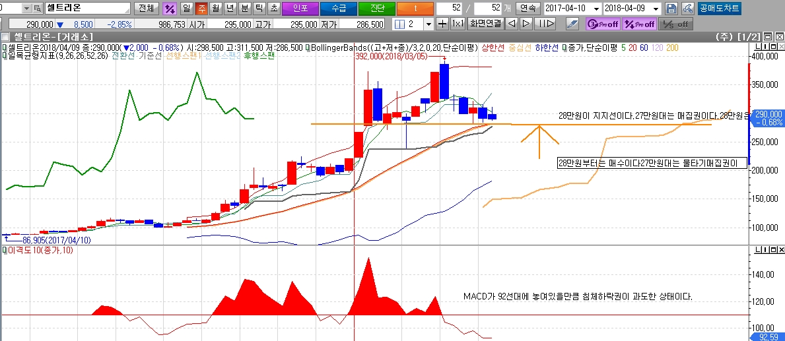The height and width of the screenshot is (341, 785).
Task: Toggle checkbox beside 셀트리온-[거래소] title
Action: click(x=5, y=36)
